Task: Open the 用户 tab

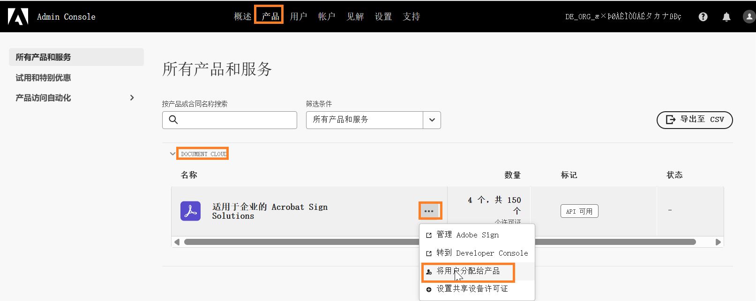Action: [299, 17]
